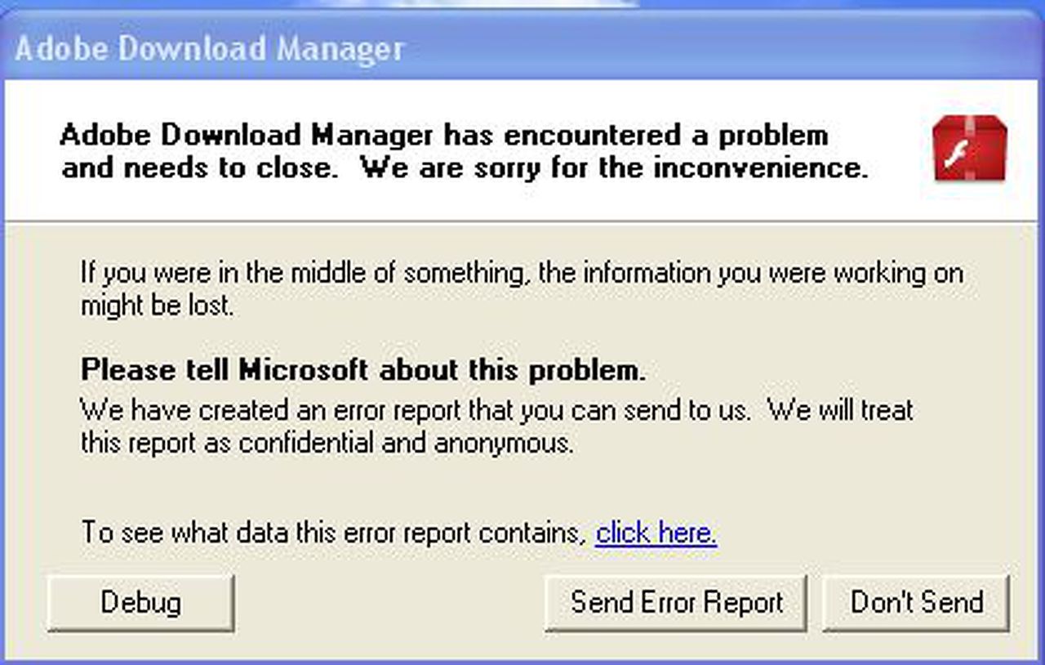Choose Don't Send to dismiss the report
The image size is (1045, 665).
[x=916, y=603]
